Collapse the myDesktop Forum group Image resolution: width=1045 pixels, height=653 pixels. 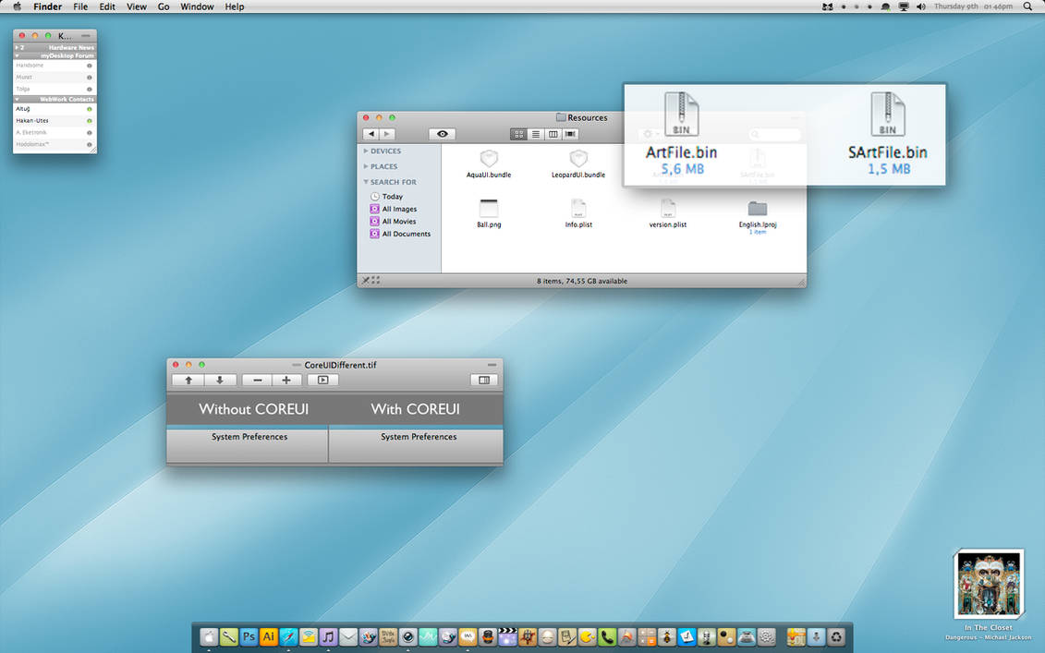17,56
